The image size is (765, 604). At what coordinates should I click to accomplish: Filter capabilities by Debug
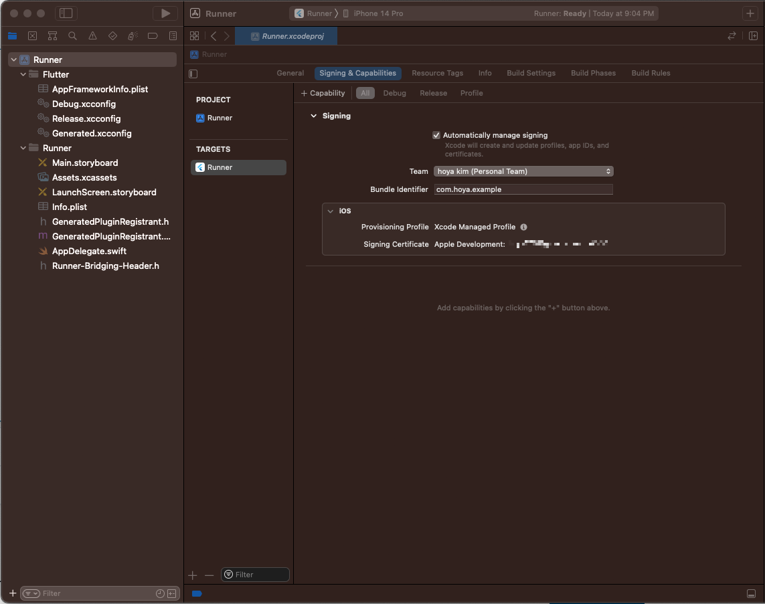coord(394,93)
